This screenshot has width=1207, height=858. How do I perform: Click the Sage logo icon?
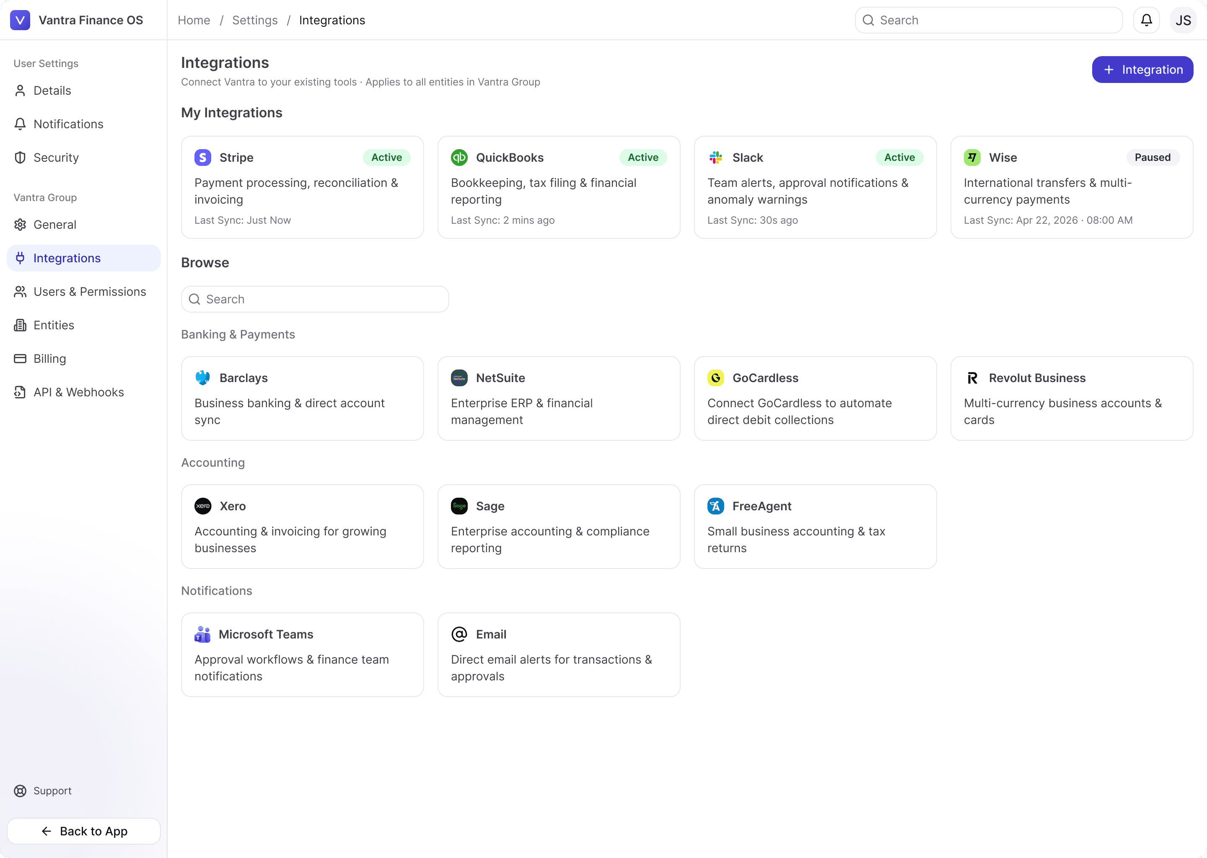coord(459,506)
